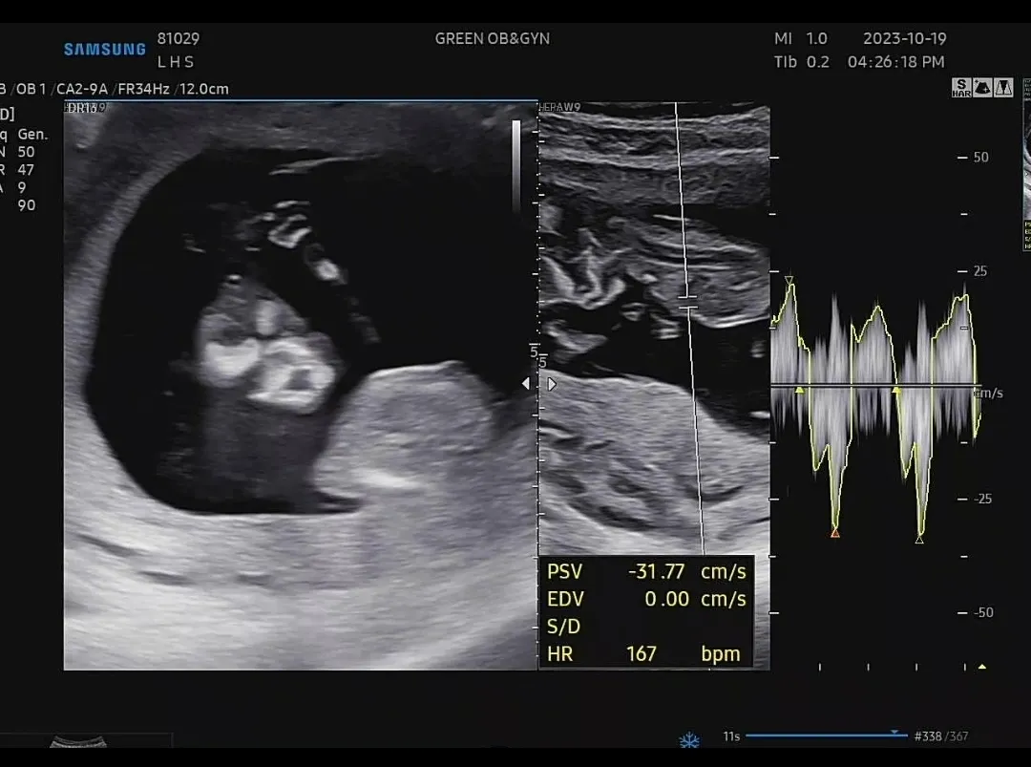Click the probe thumbnail at bottom left
The width and height of the screenshot is (1031, 767).
[x=79, y=742]
